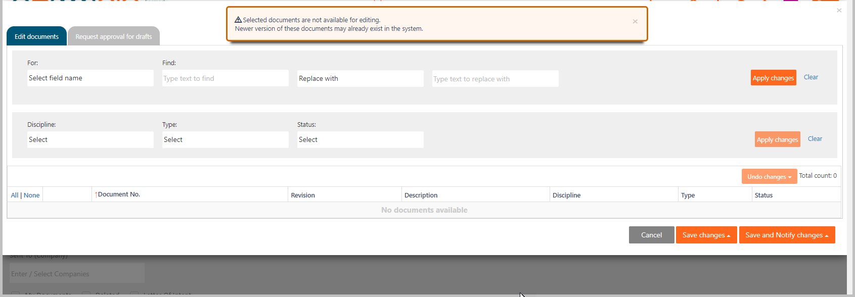855x297 pixels.
Task: Clear the Discipline, Type, Status selections
Action: (x=815, y=139)
